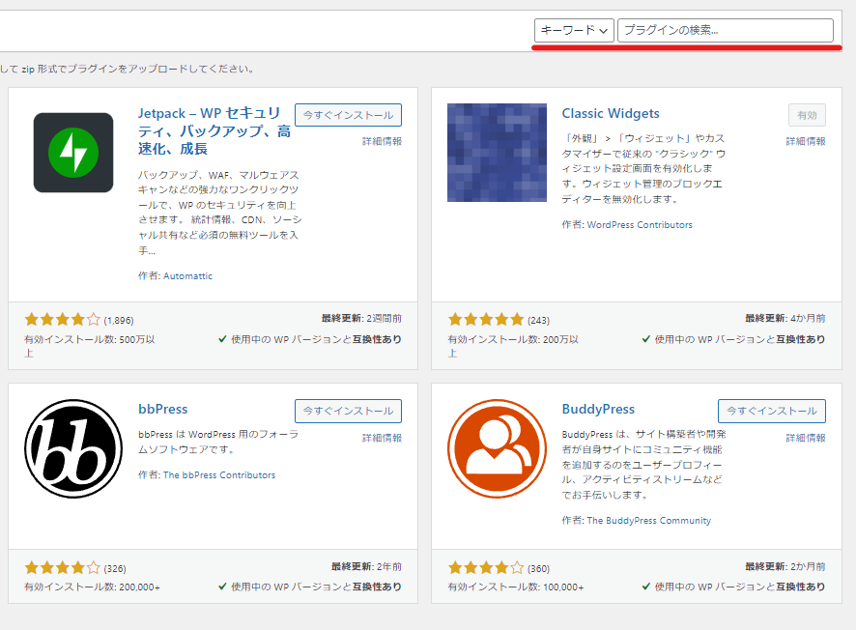Click the compatibility checkmark for bbPress
The width and height of the screenshot is (856, 630).
(x=222, y=587)
